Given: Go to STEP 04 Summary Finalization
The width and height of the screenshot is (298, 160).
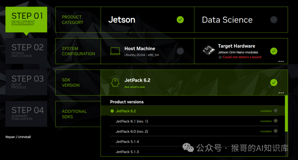Looking at the screenshot, I should [26, 114].
